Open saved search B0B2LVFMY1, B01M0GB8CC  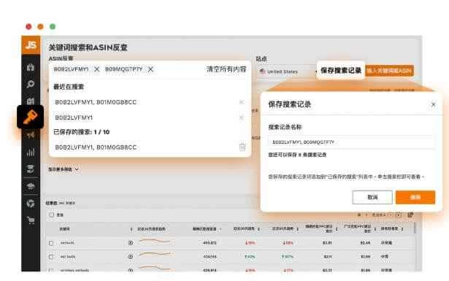(96, 147)
